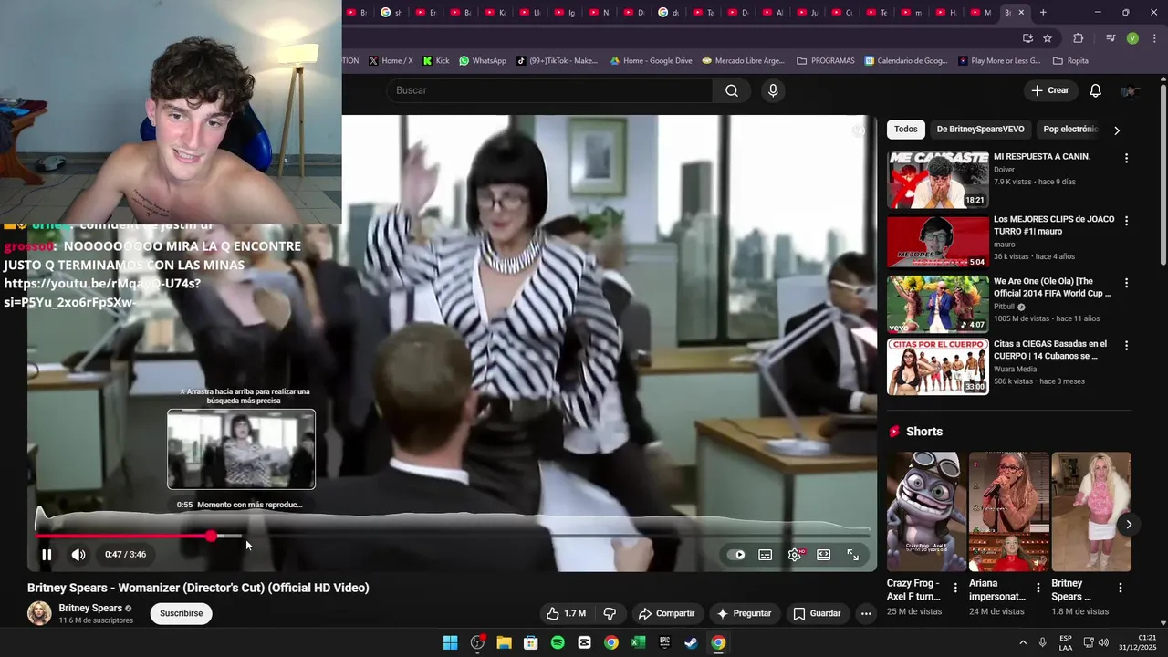Image resolution: width=1168 pixels, height=657 pixels.
Task: Enter fullscreen mode on the video
Action: 853,555
